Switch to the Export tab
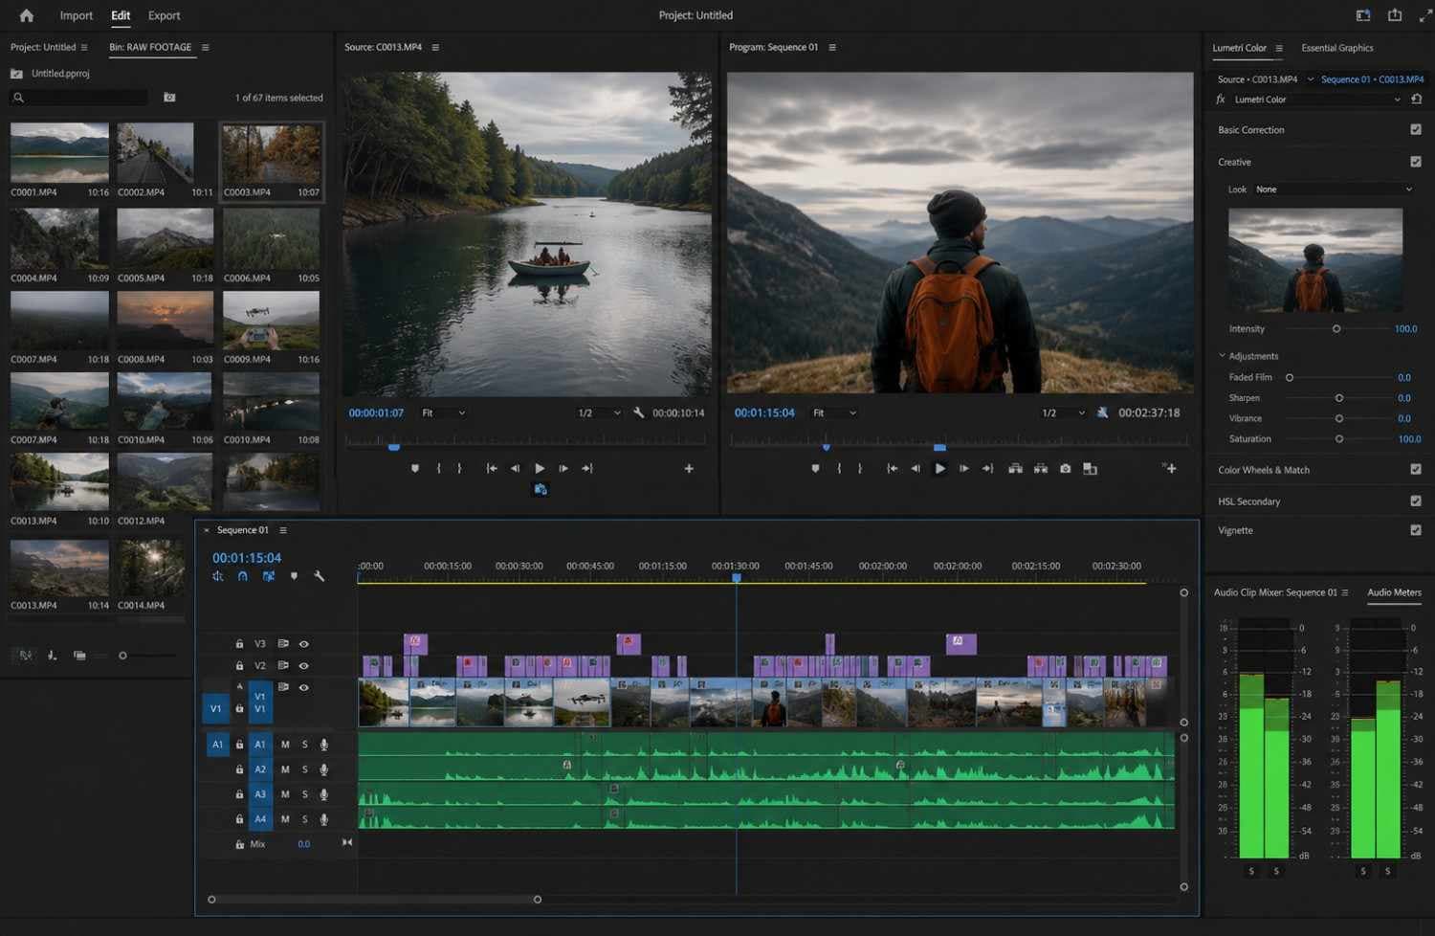1435x936 pixels. point(164,15)
